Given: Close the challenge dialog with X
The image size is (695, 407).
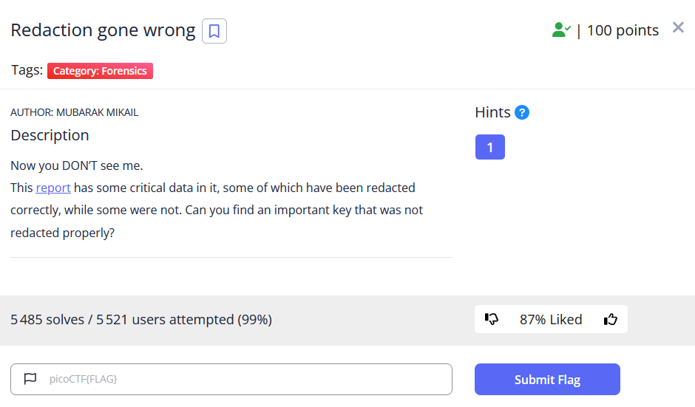Looking at the screenshot, I should pos(678,27).
